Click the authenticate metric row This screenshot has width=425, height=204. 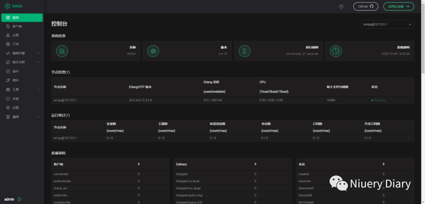110,181
